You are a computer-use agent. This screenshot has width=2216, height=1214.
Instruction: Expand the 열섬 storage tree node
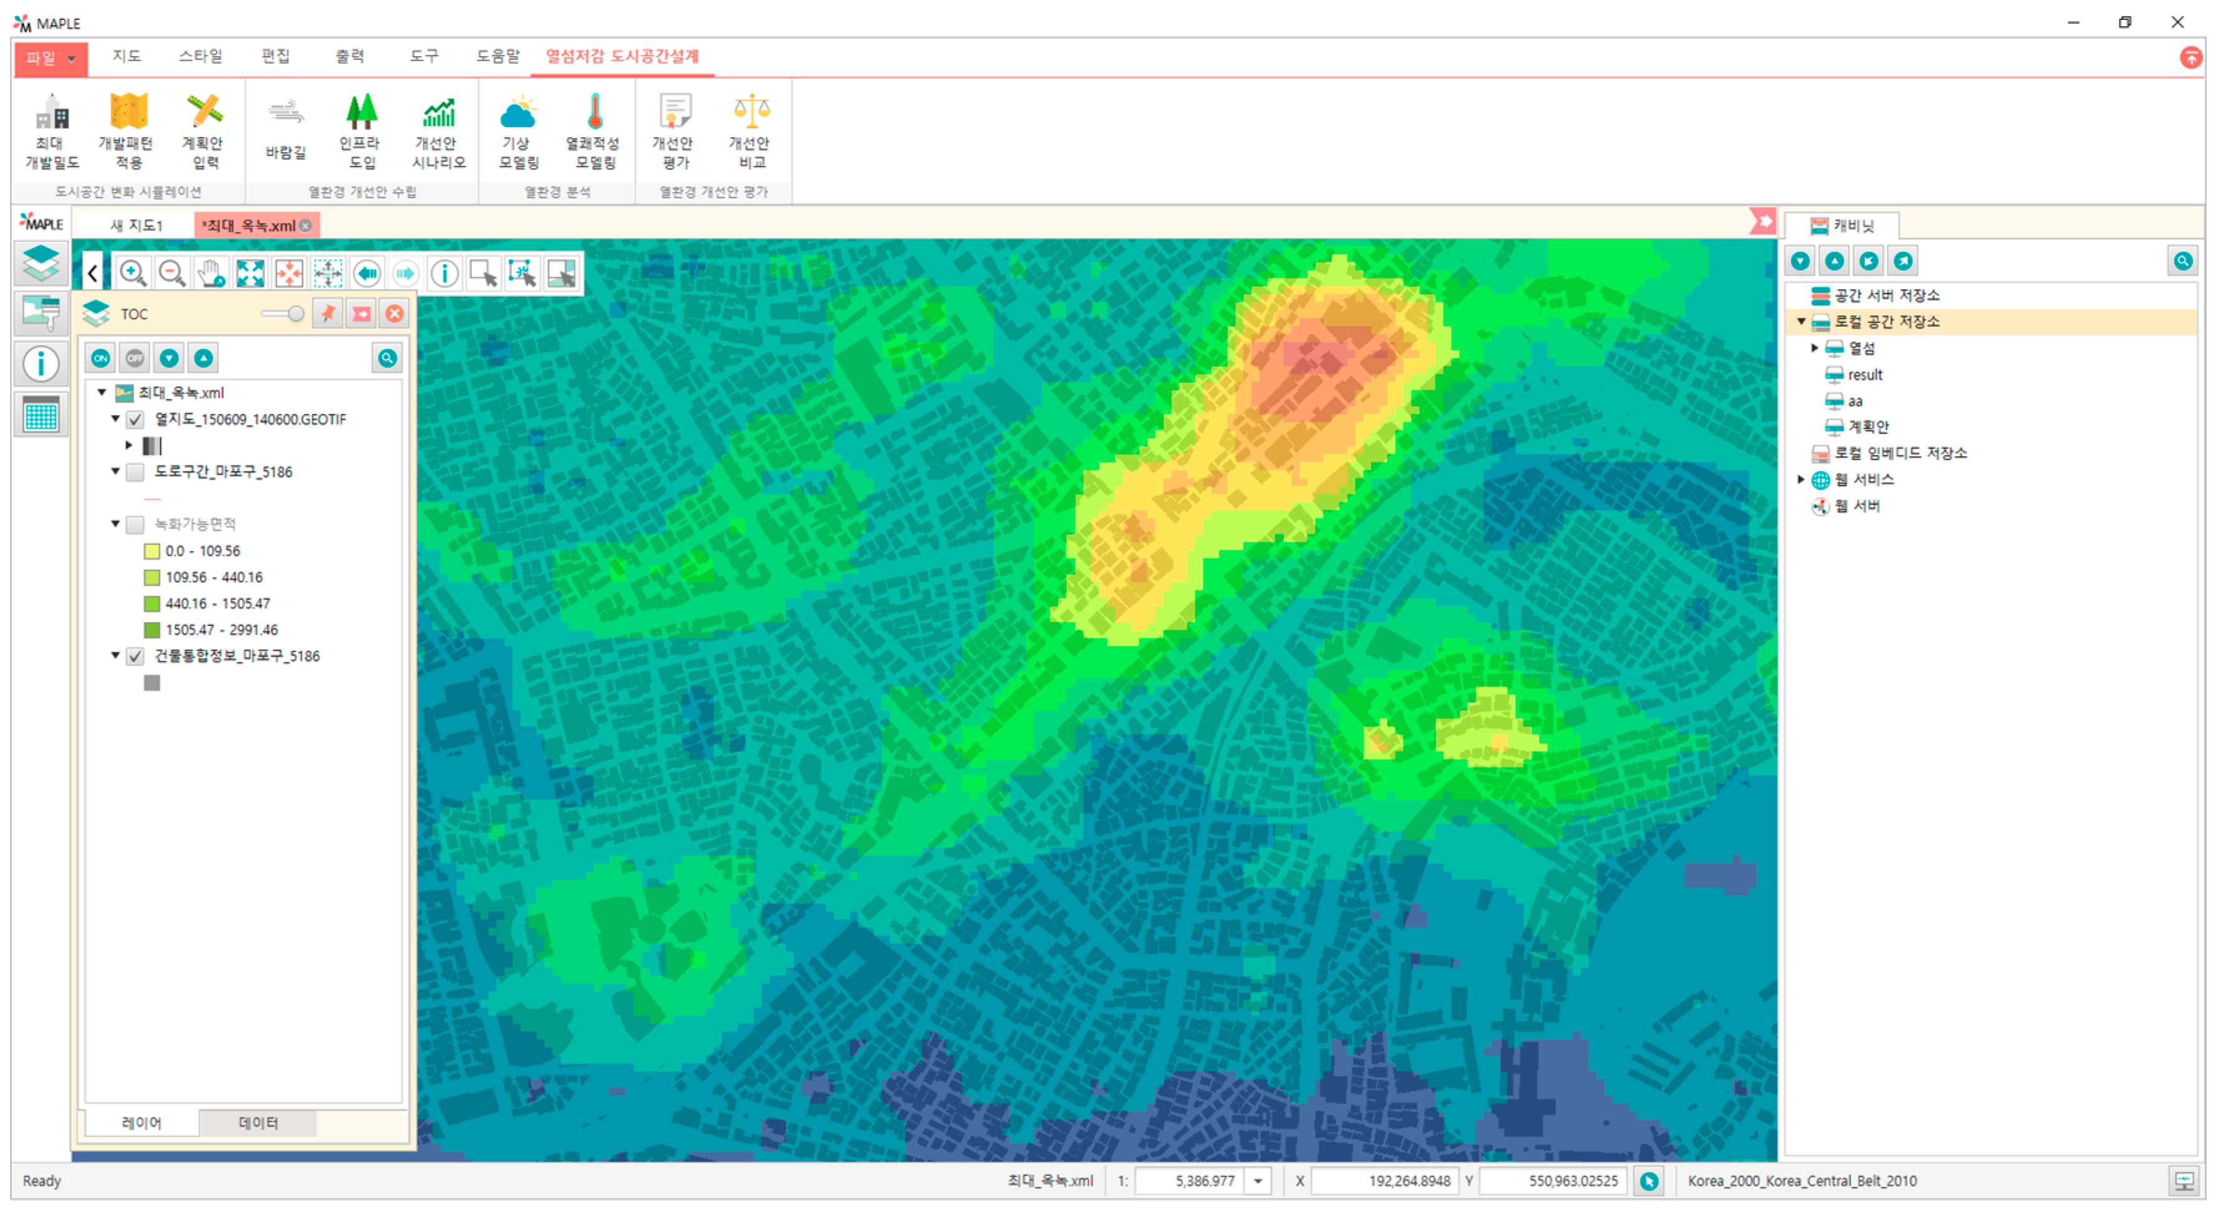[1814, 348]
